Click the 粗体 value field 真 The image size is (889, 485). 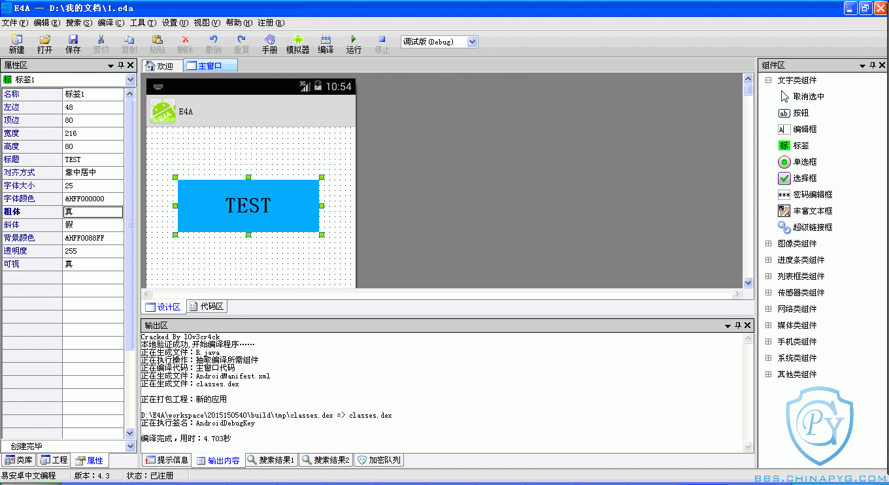[x=93, y=212]
